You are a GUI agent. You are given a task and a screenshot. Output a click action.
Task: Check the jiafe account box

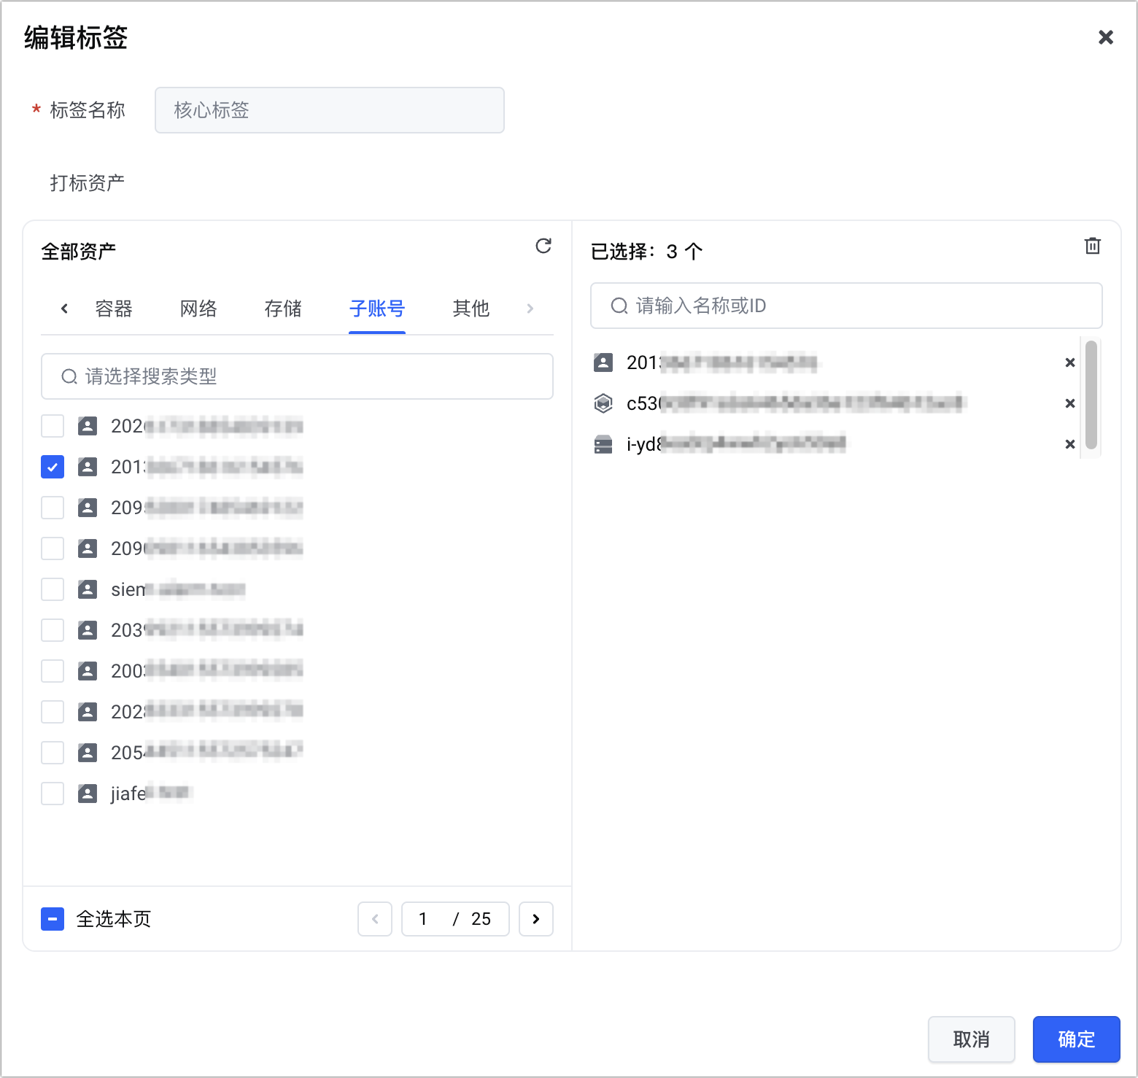(x=53, y=794)
